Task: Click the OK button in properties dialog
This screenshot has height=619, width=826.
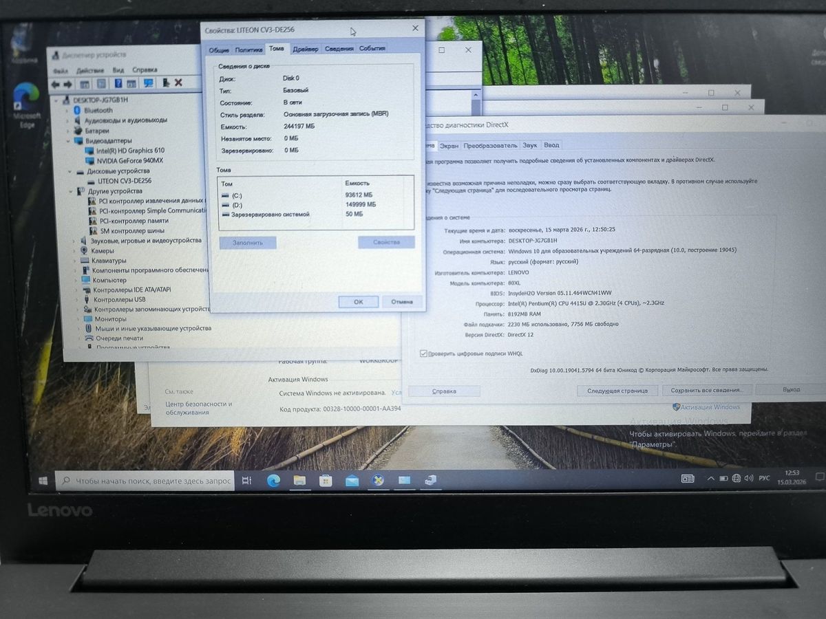Action: (358, 302)
